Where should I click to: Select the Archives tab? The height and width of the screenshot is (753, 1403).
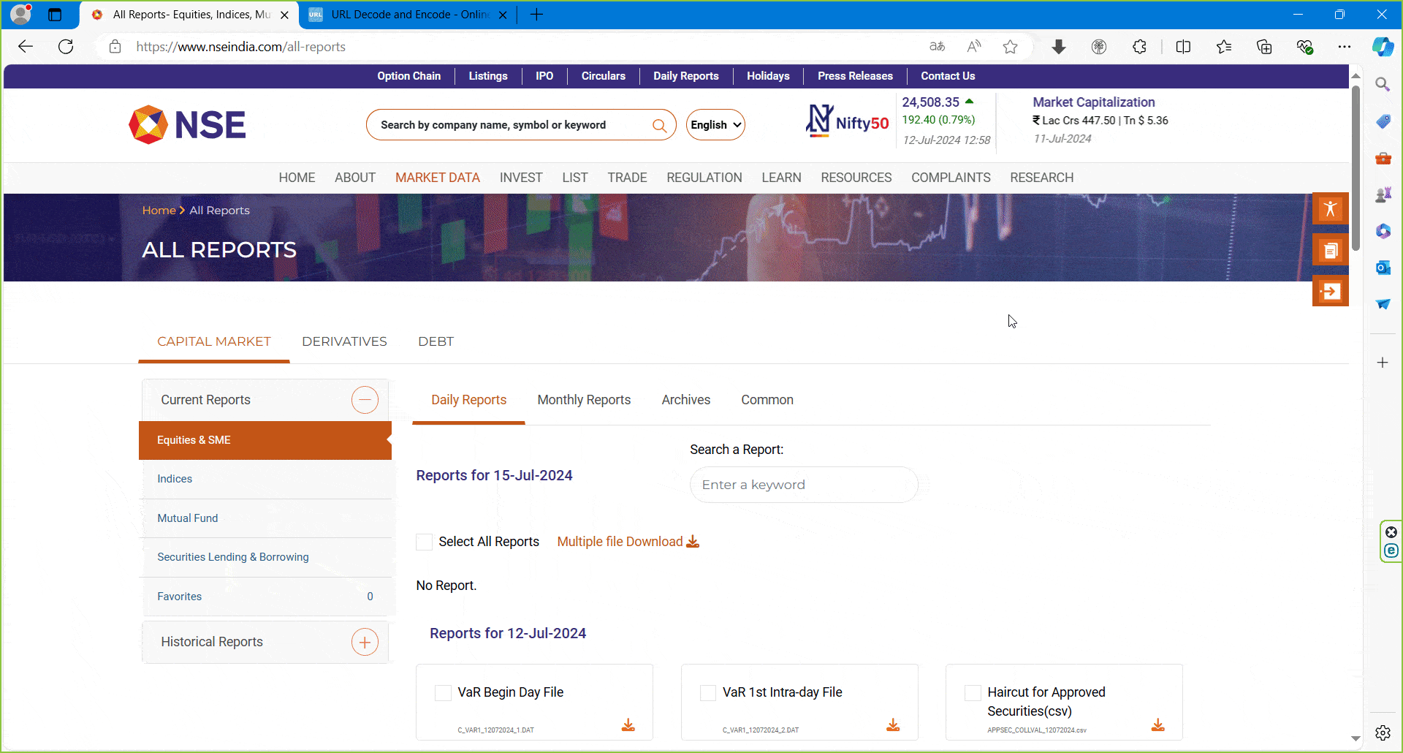686,400
